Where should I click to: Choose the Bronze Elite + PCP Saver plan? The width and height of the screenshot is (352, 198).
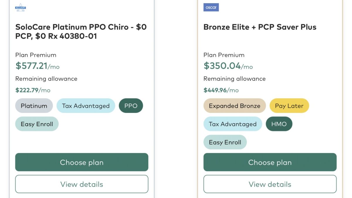pyautogui.click(x=270, y=162)
